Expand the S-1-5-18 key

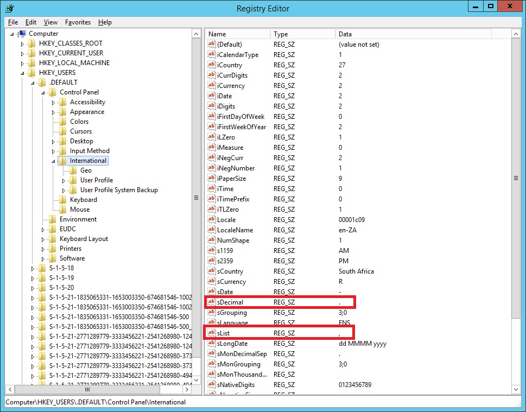click(x=33, y=269)
